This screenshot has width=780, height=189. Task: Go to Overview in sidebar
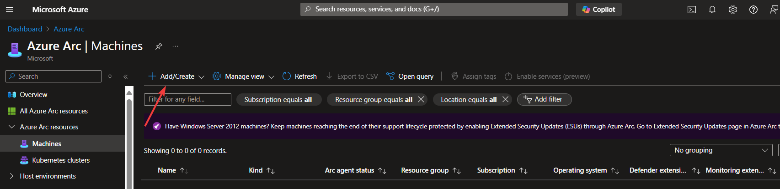click(x=33, y=95)
